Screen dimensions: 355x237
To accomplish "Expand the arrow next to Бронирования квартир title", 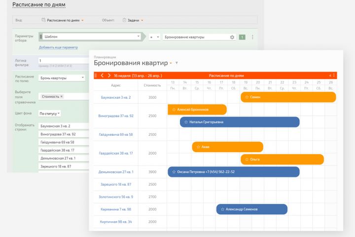I will 171,63.
